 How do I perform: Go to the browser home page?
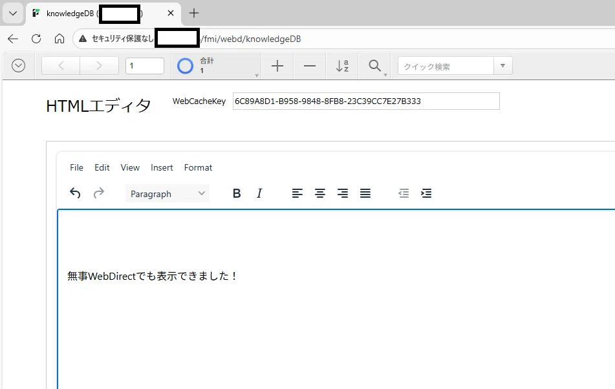pyautogui.click(x=59, y=39)
